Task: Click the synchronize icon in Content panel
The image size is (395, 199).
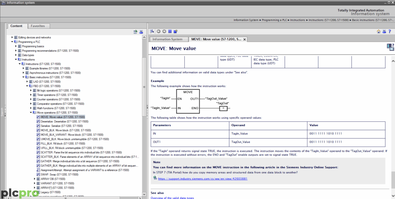Action: (135, 32)
